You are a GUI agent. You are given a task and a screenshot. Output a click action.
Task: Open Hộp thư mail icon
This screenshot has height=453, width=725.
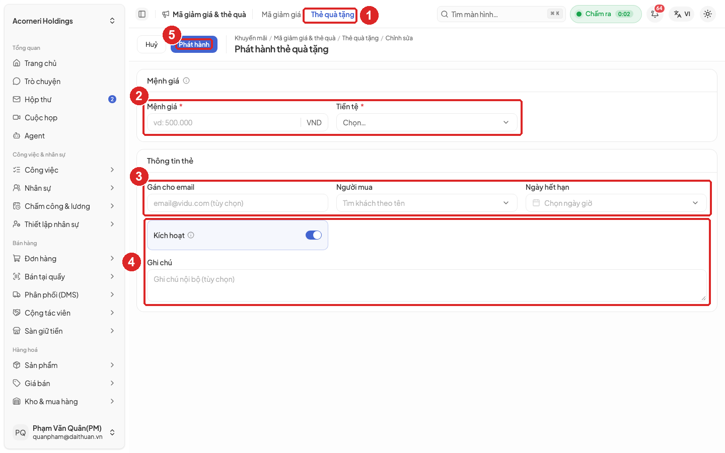point(17,100)
